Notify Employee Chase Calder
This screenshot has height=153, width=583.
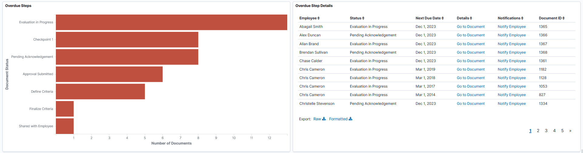click(512, 61)
